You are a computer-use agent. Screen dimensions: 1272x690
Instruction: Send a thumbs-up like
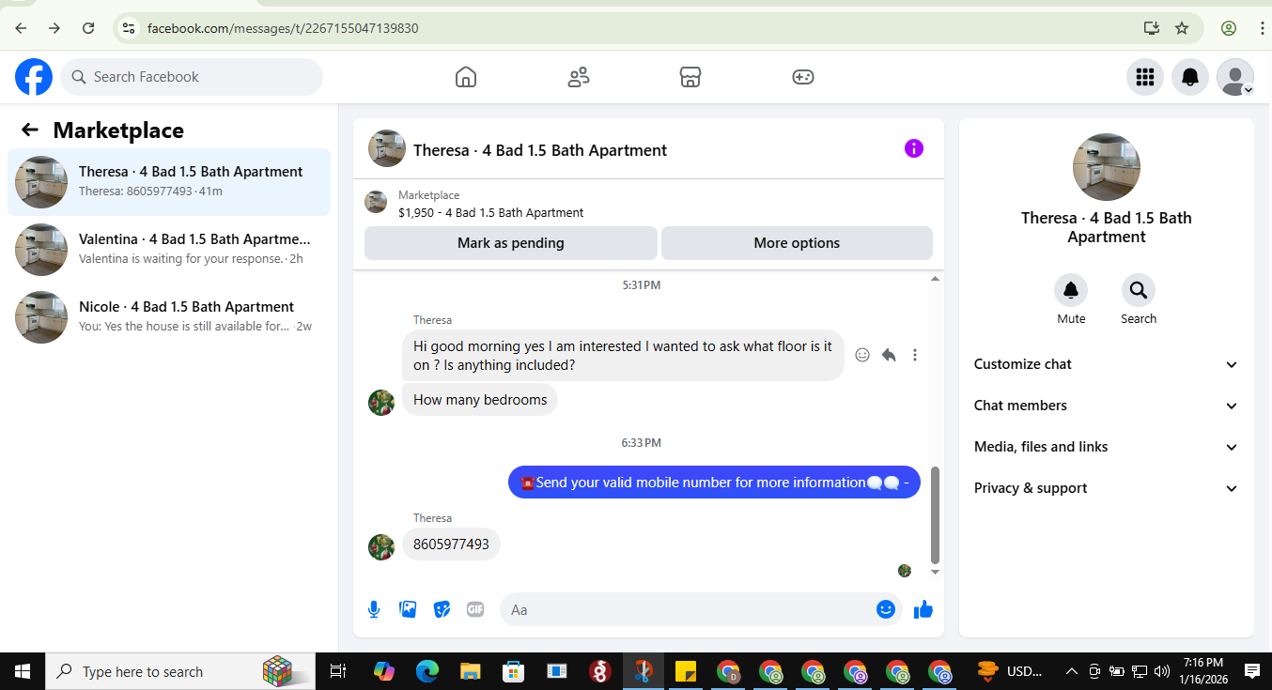(x=923, y=609)
